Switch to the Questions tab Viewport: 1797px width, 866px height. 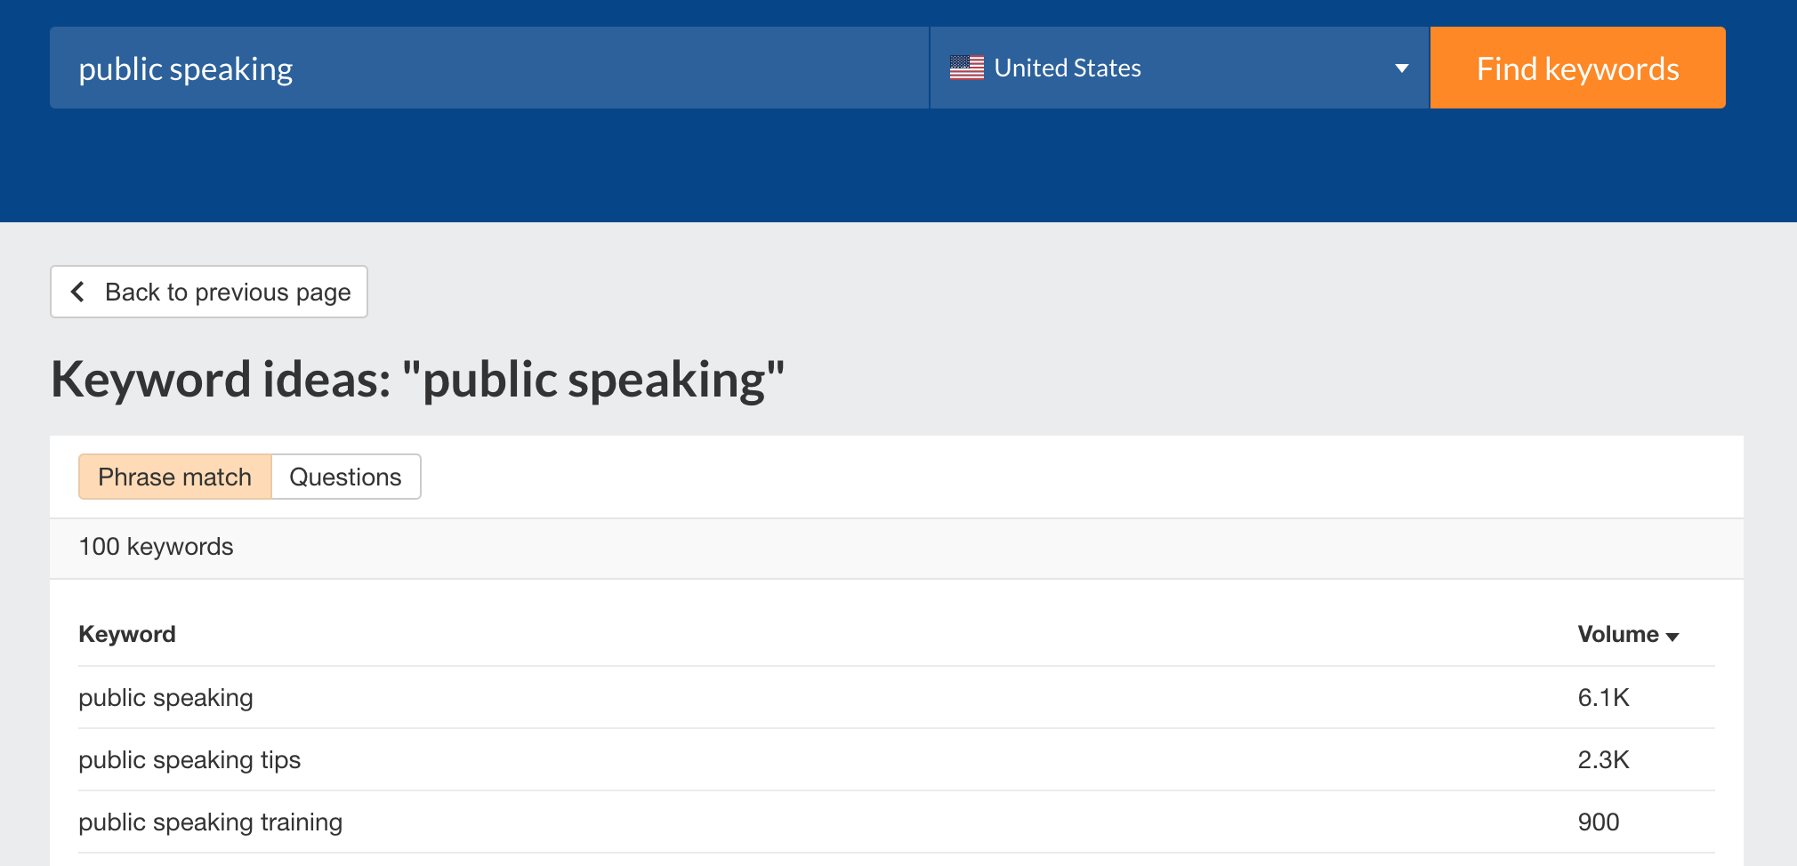click(x=346, y=477)
